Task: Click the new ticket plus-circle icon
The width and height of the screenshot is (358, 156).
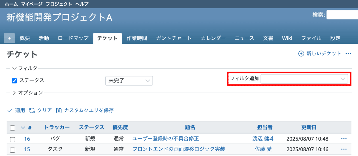Action: click(301, 53)
